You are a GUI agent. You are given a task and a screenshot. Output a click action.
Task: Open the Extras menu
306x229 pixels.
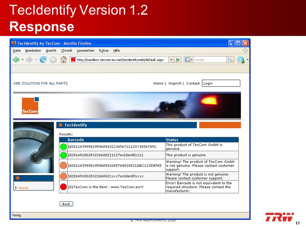click(104, 51)
